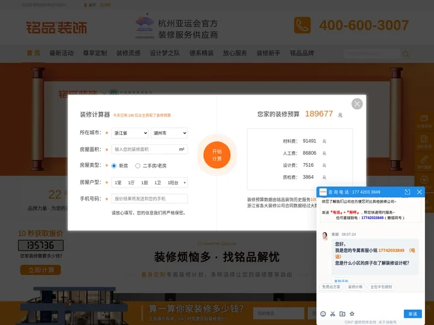Click the 400-600-3007 hotline number
The width and height of the screenshot is (434, 325).
pyautogui.click(x=363, y=25)
